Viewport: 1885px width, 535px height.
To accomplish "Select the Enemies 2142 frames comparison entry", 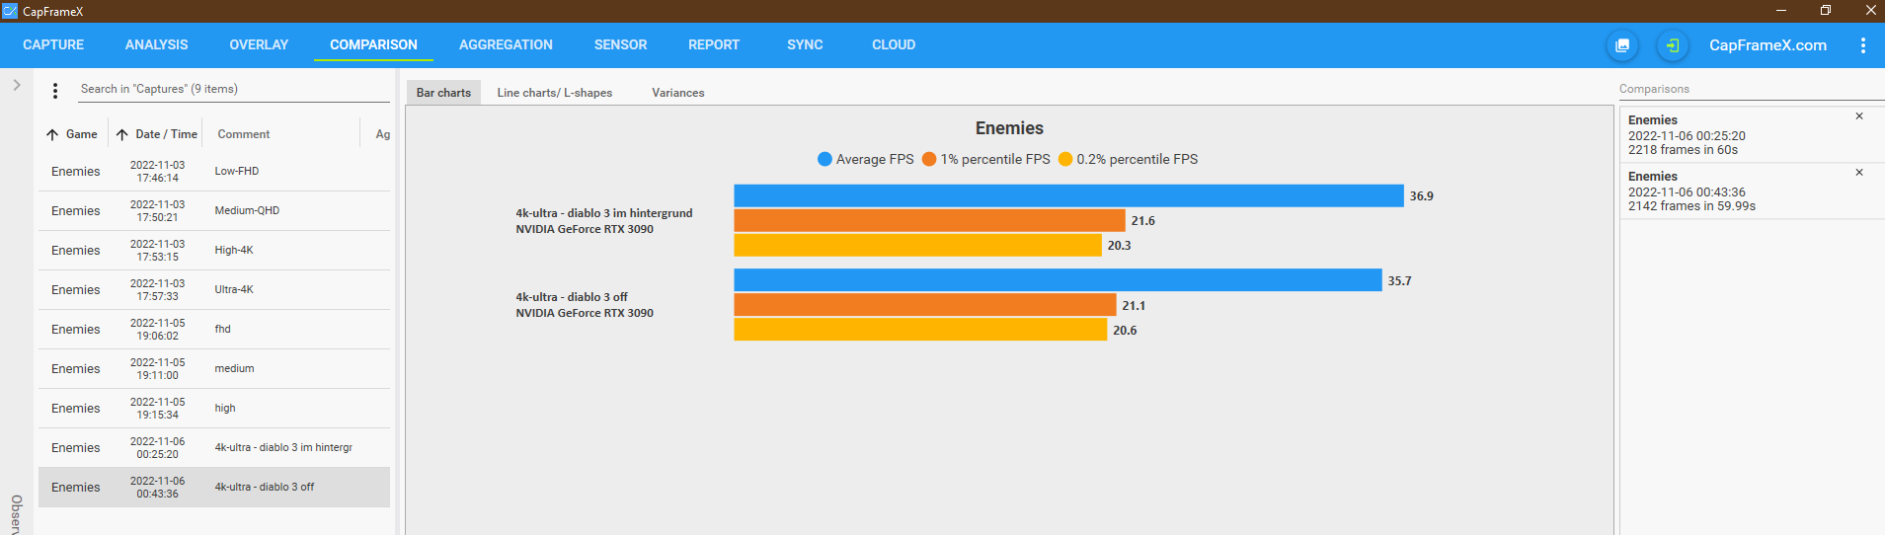I will (x=1752, y=191).
